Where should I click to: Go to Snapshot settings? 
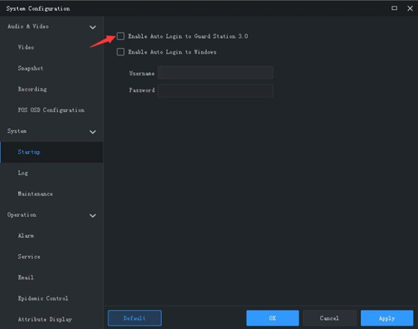point(31,69)
